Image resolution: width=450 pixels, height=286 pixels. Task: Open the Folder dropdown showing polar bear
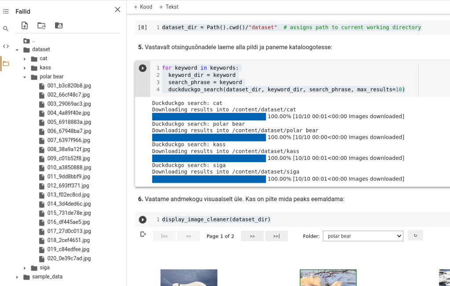coord(362,236)
